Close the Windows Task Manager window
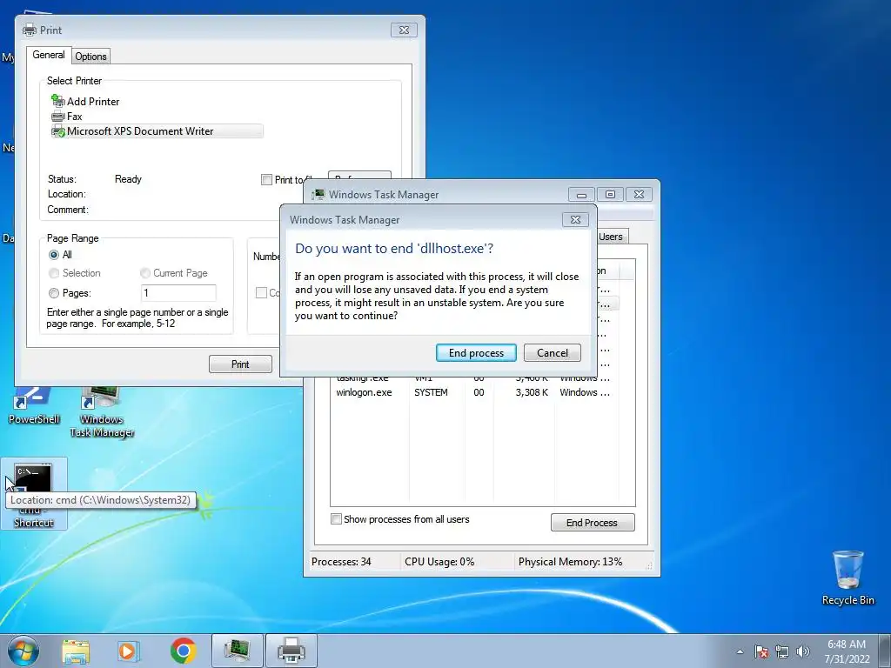 pos(639,195)
